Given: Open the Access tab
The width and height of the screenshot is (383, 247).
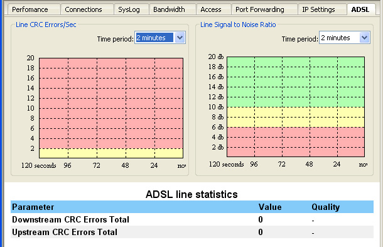Looking at the screenshot, I should pos(213,9).
